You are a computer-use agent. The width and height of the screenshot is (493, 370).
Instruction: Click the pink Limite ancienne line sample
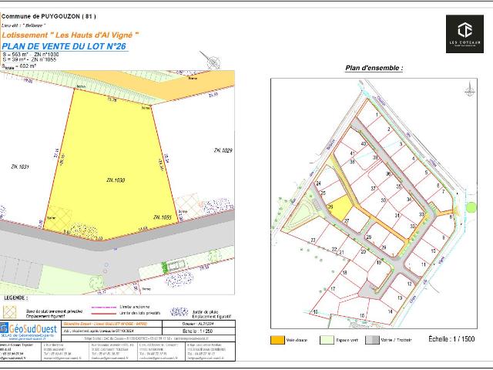[104, 307]
